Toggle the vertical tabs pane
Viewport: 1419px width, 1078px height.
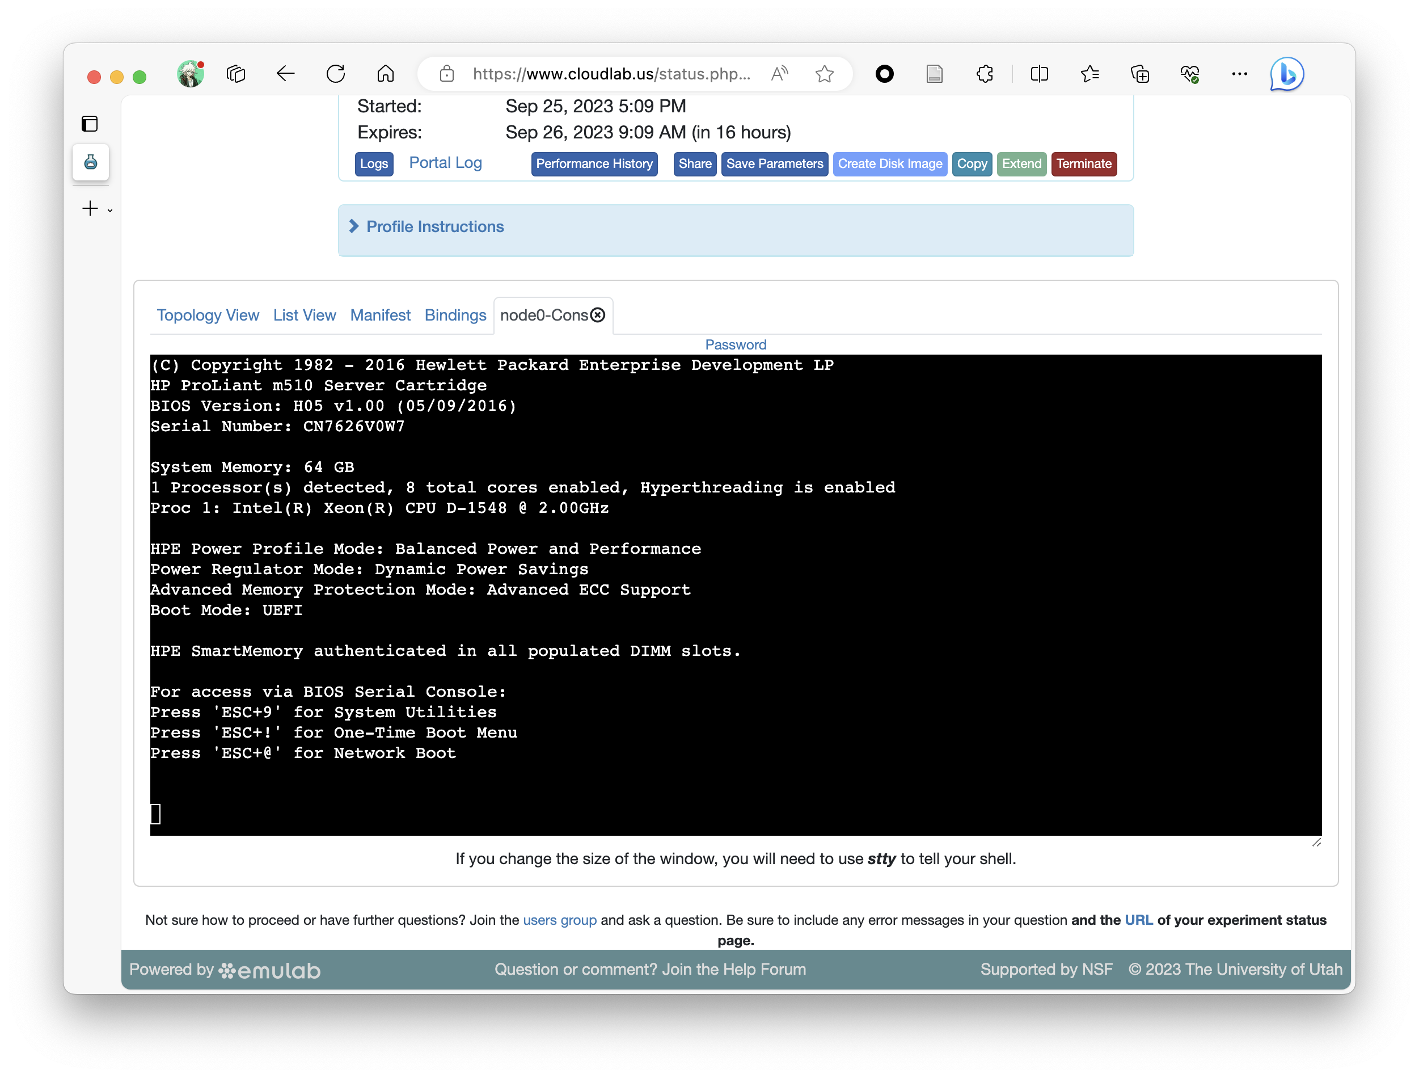click(90, 124)
